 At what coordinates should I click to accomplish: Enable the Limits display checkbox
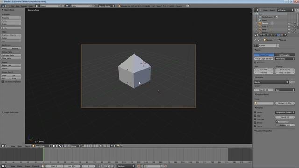pyautogui.click(x=256, y=112)
